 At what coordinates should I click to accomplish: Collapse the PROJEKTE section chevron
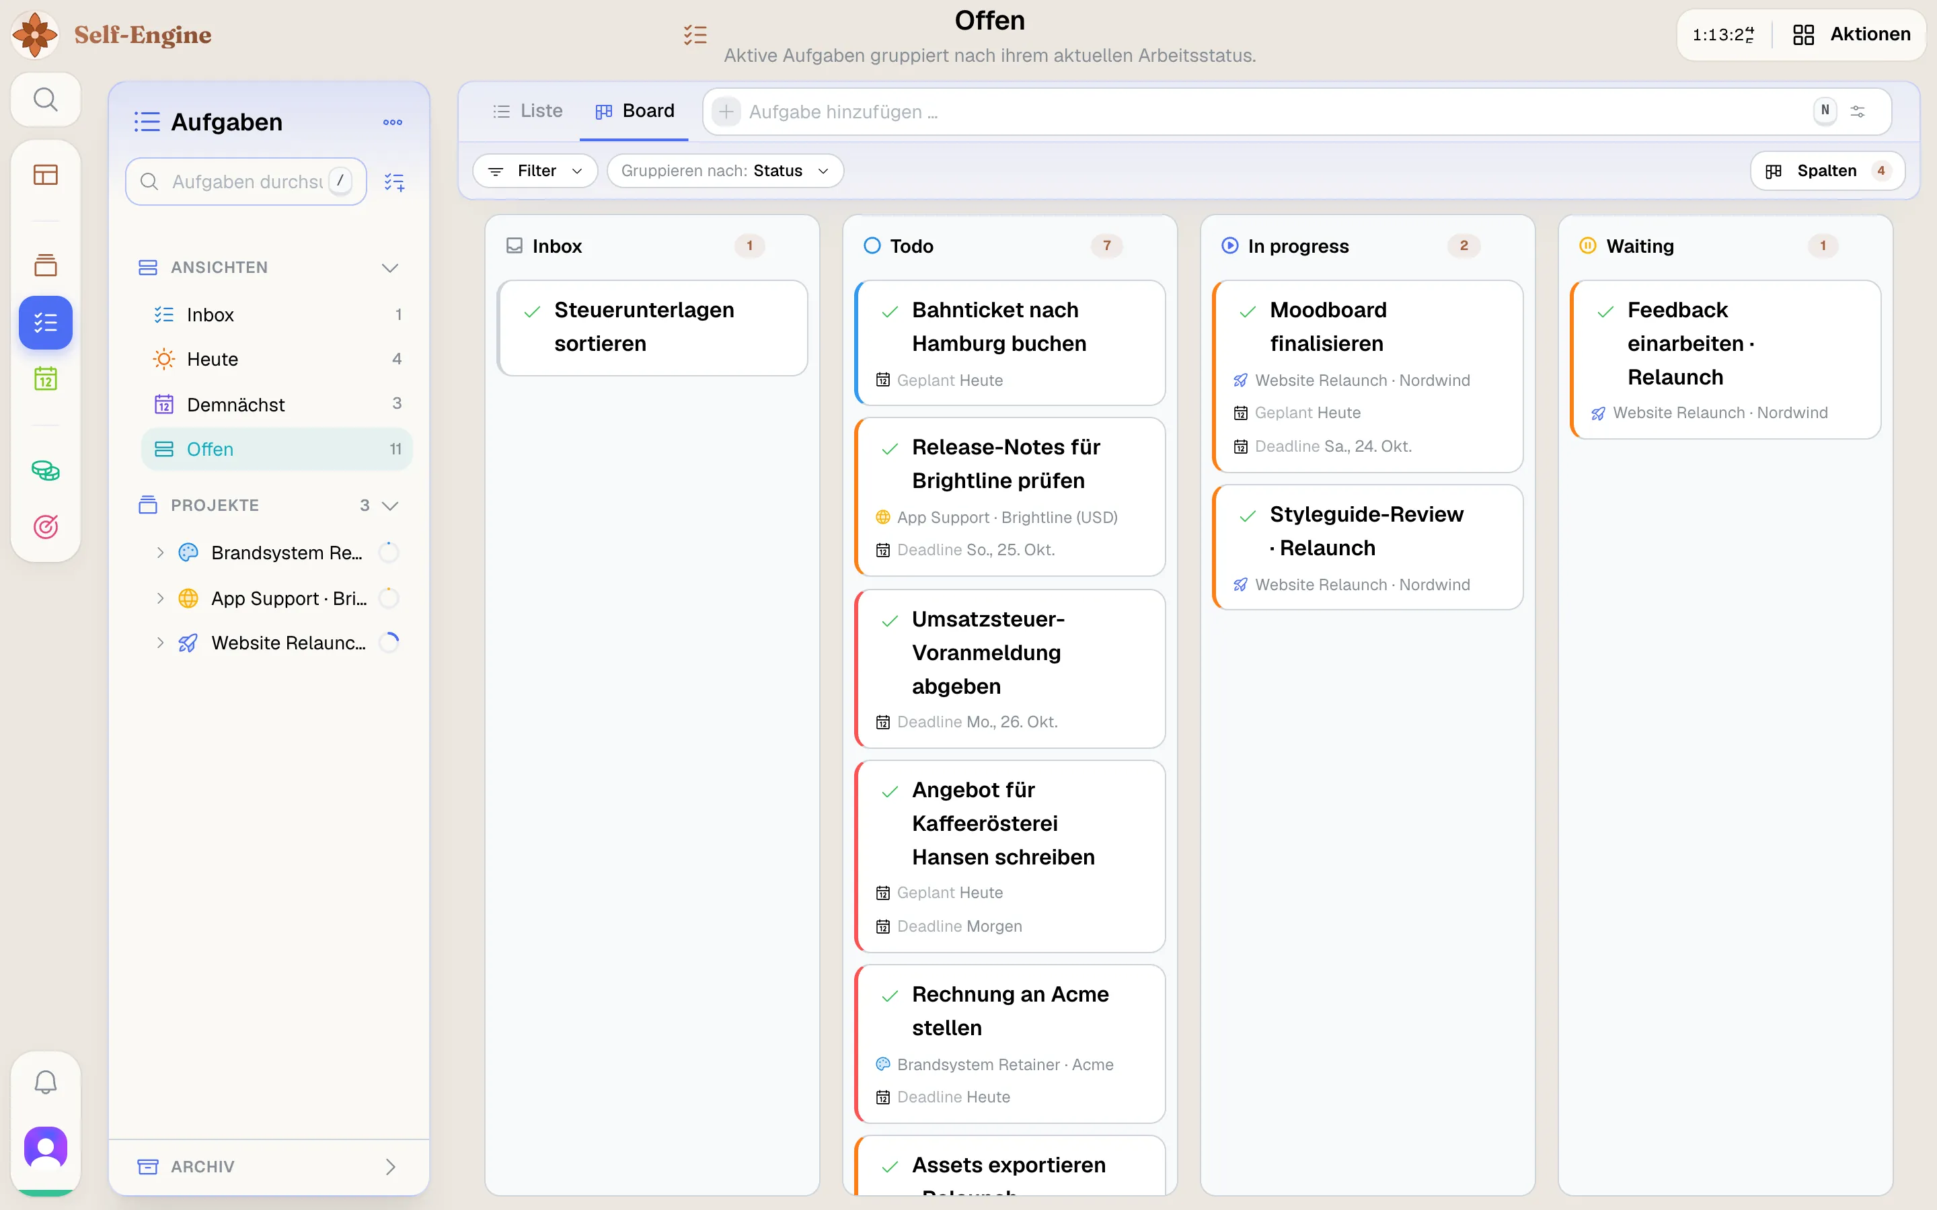390,505
